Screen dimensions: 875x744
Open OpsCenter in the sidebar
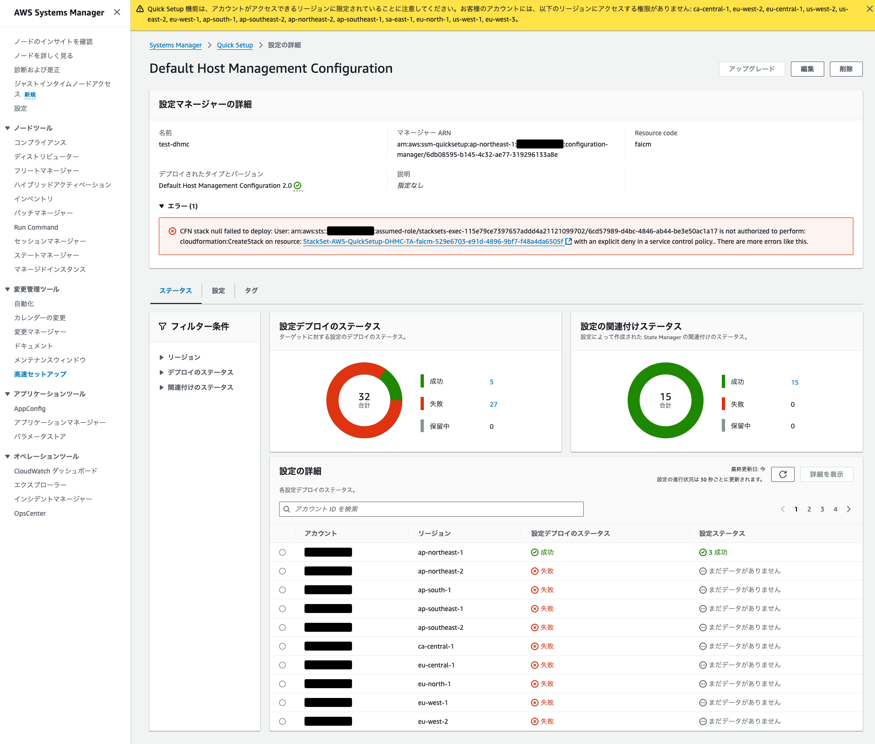coord(30,513)
